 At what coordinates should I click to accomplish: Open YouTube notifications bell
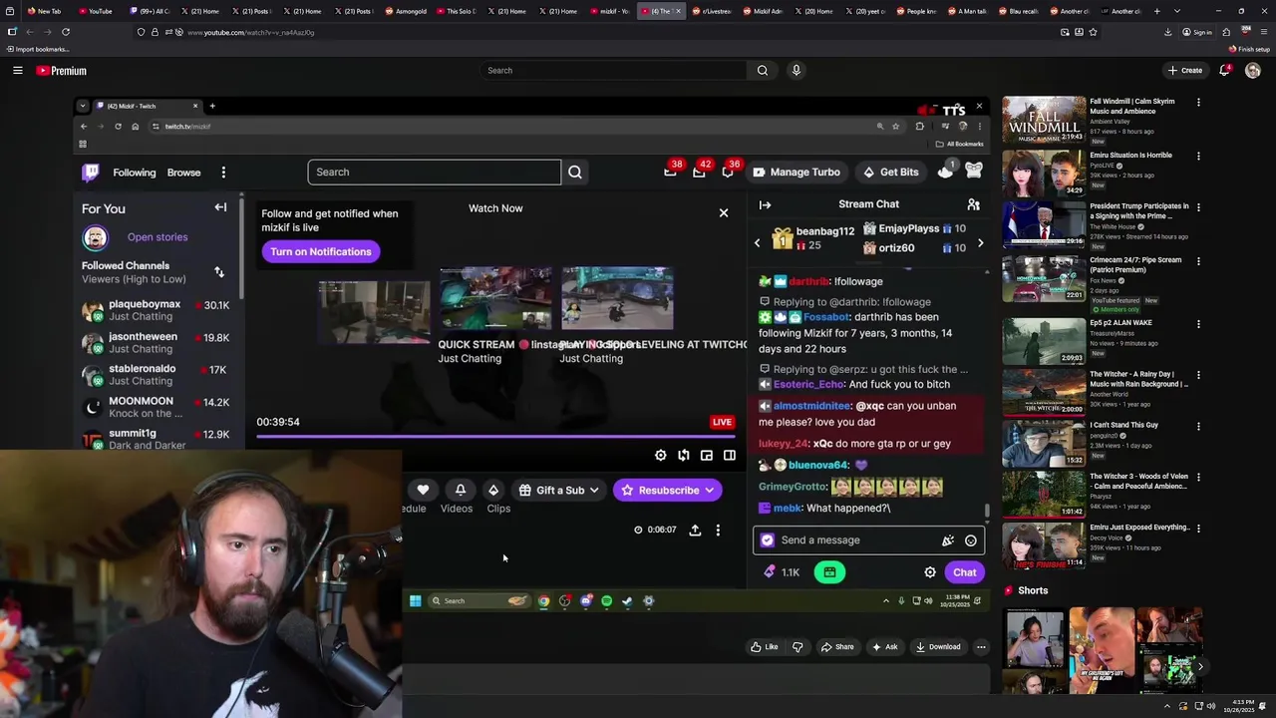coord(1225,71)
